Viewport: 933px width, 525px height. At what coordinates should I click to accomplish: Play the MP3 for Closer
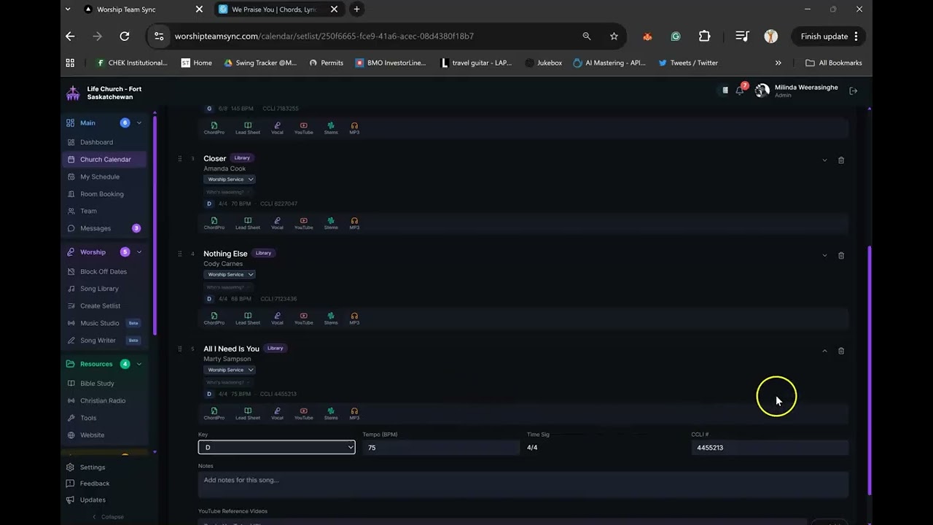(354, 223)
